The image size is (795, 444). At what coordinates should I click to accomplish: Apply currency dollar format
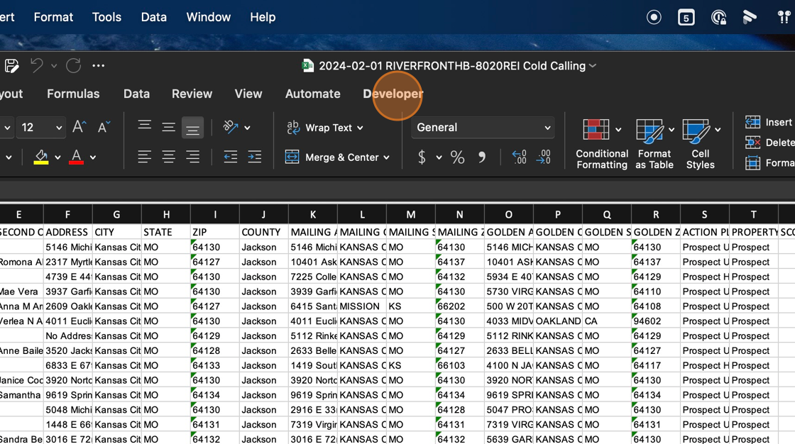pyautogui.click(x=422, y=157)
